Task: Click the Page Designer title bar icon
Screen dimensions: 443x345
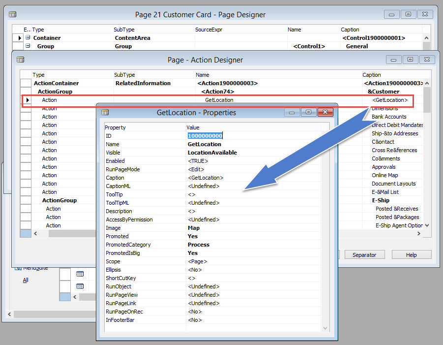Action: pos(13,14)
